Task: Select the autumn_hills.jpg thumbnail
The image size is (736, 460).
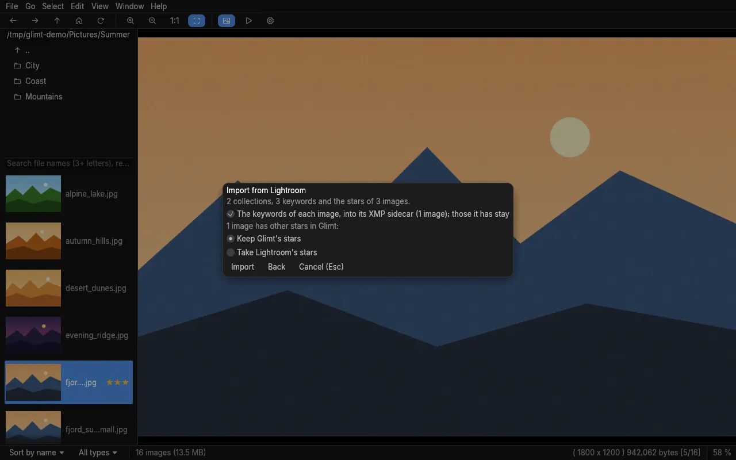Action: pyautogui.click(x=33, y=241)
